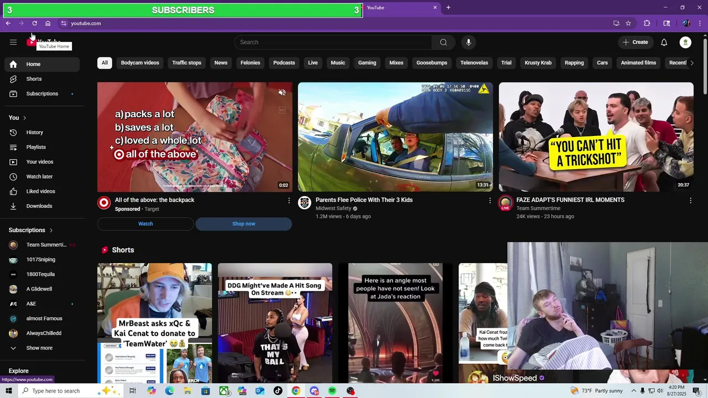Viewport: 708px width, 398px height.
Task: Start voice search with the microphone
Action: [468, 42]
